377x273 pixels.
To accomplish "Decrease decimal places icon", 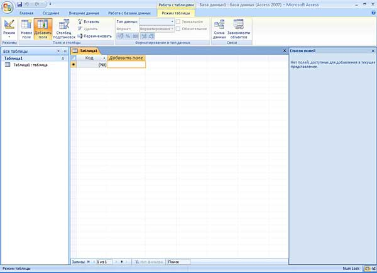I will pos(151,36).
